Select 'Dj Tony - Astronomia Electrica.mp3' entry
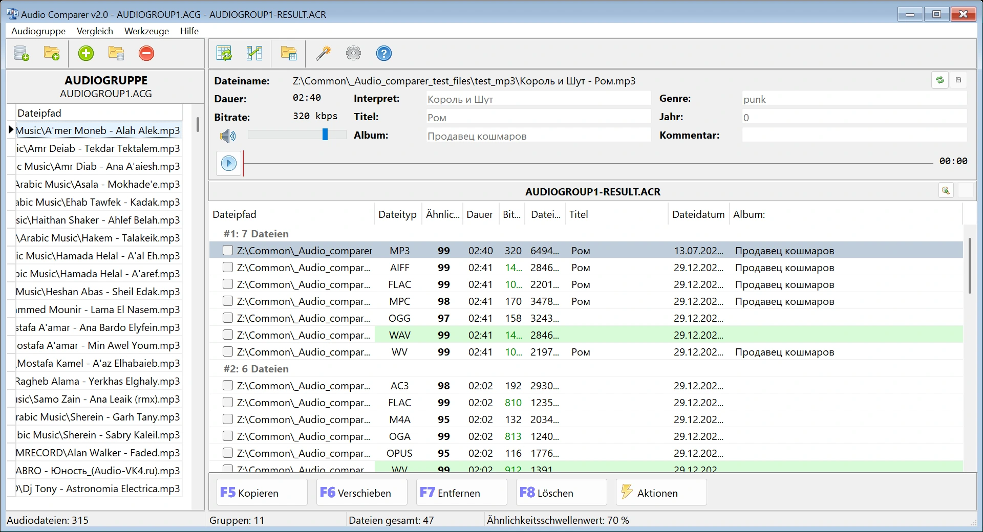983x532 pixels. [98, 489]
